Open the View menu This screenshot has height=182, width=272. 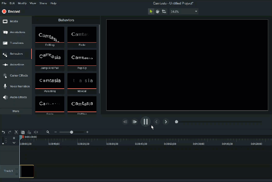(33, 3)
